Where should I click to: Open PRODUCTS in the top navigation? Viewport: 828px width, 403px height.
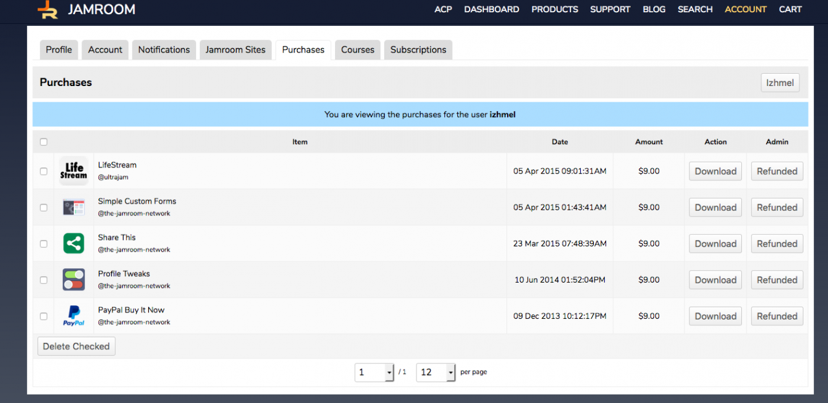554,10
